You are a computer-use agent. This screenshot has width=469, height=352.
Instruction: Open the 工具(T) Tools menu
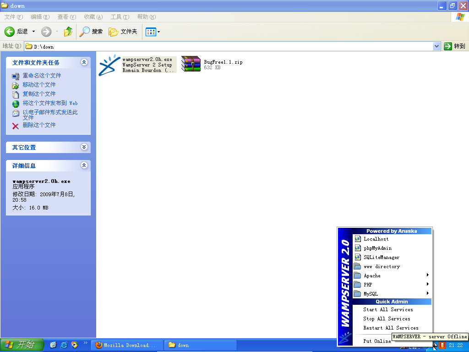click(x=120, y=17)
